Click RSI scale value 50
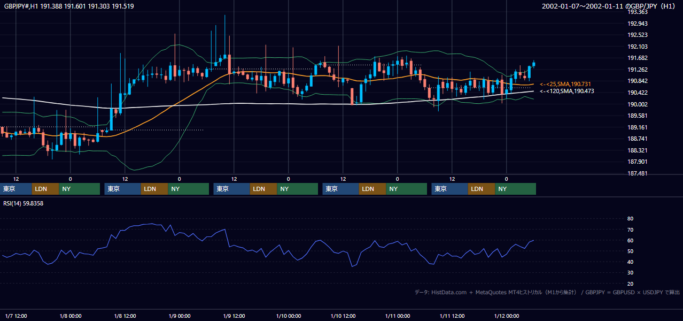 click(631, 251)
